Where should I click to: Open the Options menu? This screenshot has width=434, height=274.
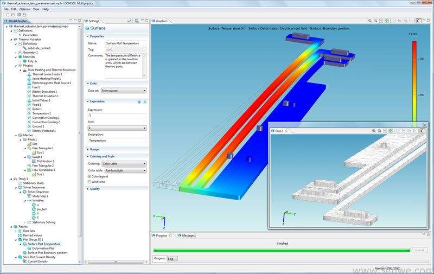point(24,9)
